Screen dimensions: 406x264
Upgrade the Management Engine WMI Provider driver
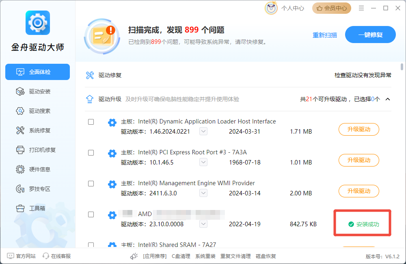click(x=359, y=191)
